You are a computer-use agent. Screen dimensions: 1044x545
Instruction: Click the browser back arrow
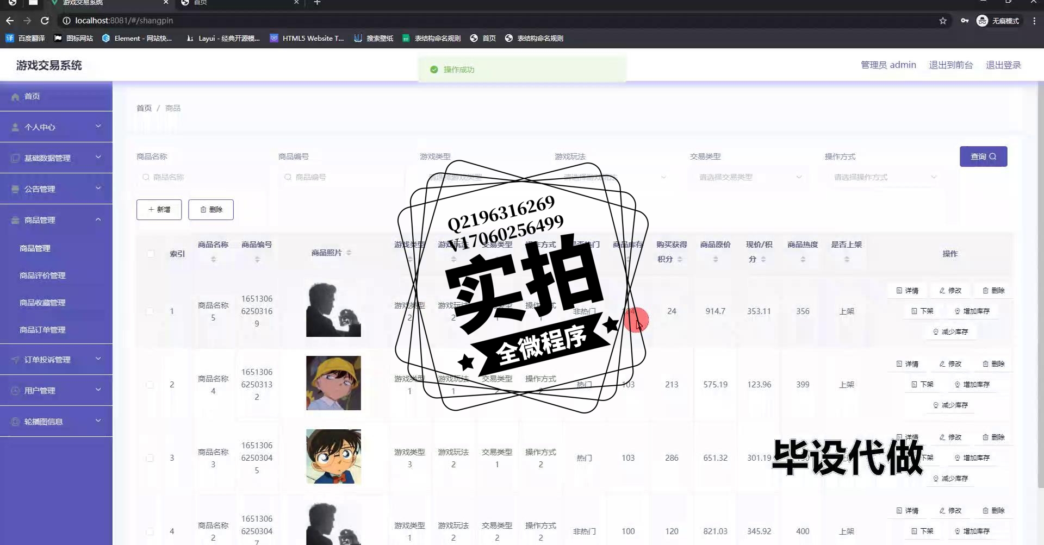coord(10,21)
